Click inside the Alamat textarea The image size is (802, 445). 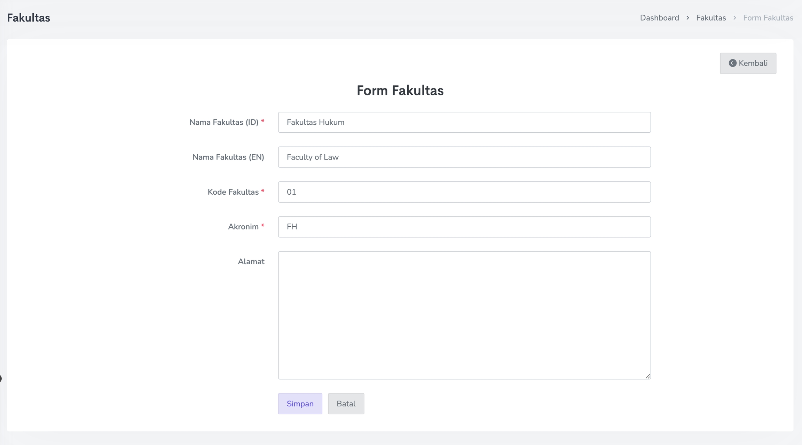coord(464,315)
